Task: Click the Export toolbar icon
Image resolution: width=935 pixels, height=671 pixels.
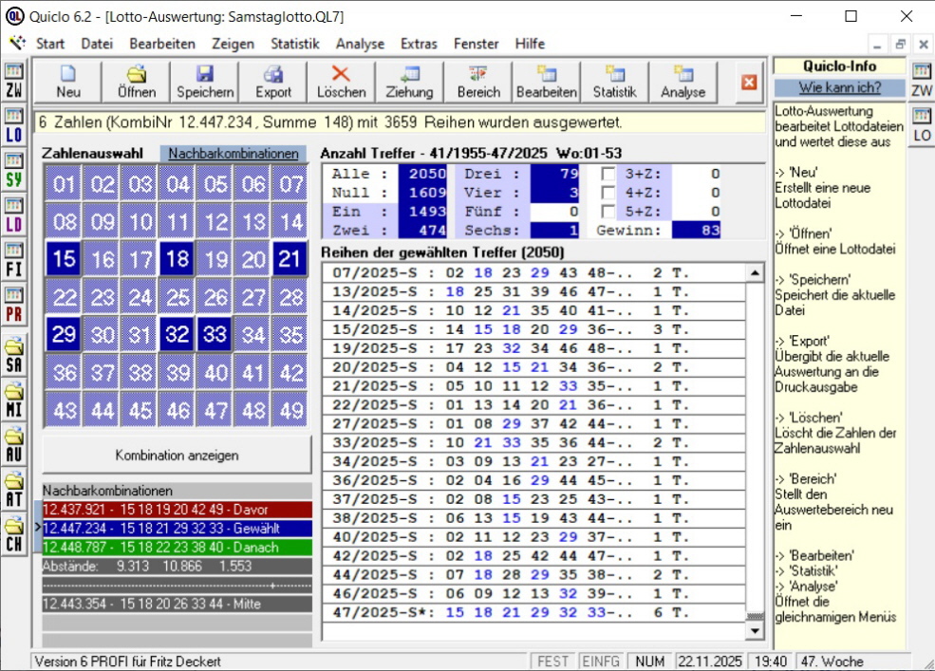Action: coord(273,82)
